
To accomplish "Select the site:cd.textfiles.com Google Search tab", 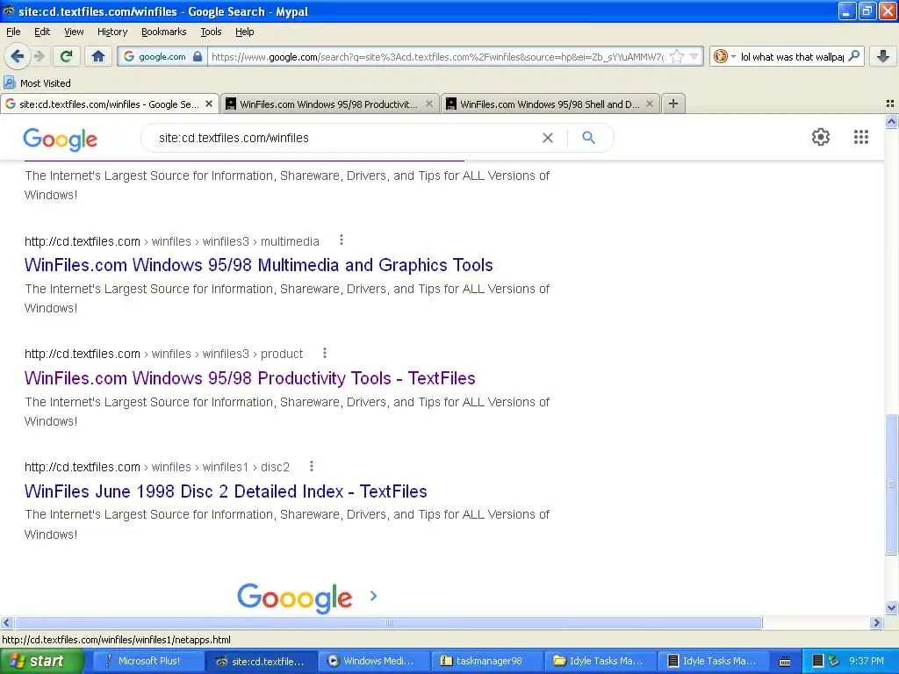I will [109, 104].
